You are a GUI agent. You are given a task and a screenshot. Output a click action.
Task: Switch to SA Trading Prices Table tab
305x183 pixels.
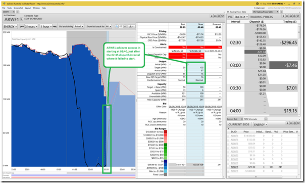coord(236,12)
